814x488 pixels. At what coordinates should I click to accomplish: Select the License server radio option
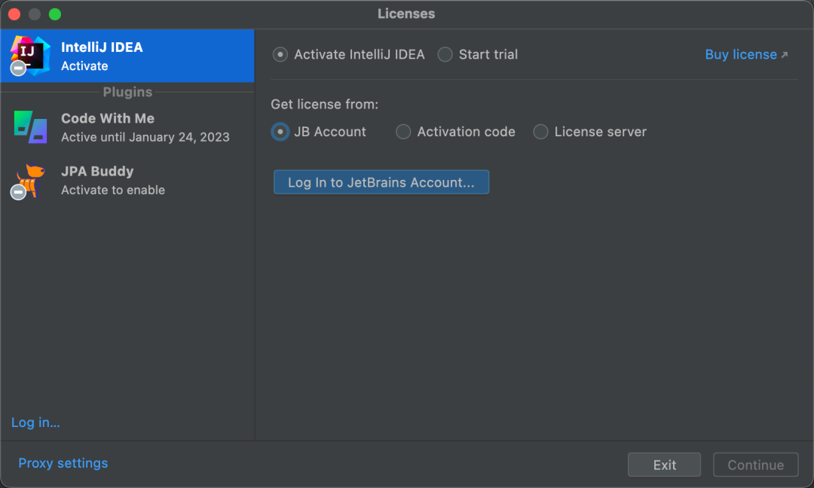pyautogui.click(x=540, y=132)
